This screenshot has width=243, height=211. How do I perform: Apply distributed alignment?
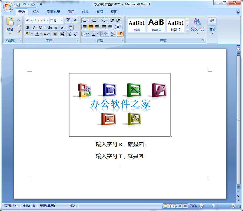[110, 27]
